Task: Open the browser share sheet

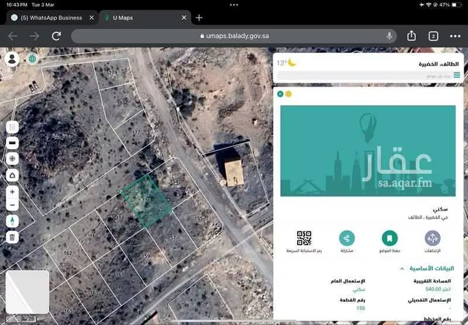Action: click(411, 36)
